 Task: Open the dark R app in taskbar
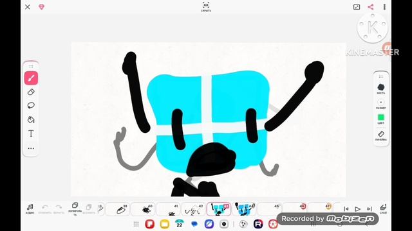coord(258,224)
